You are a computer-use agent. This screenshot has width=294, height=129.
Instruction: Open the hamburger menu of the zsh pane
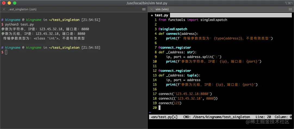click(x=144, y=9)
